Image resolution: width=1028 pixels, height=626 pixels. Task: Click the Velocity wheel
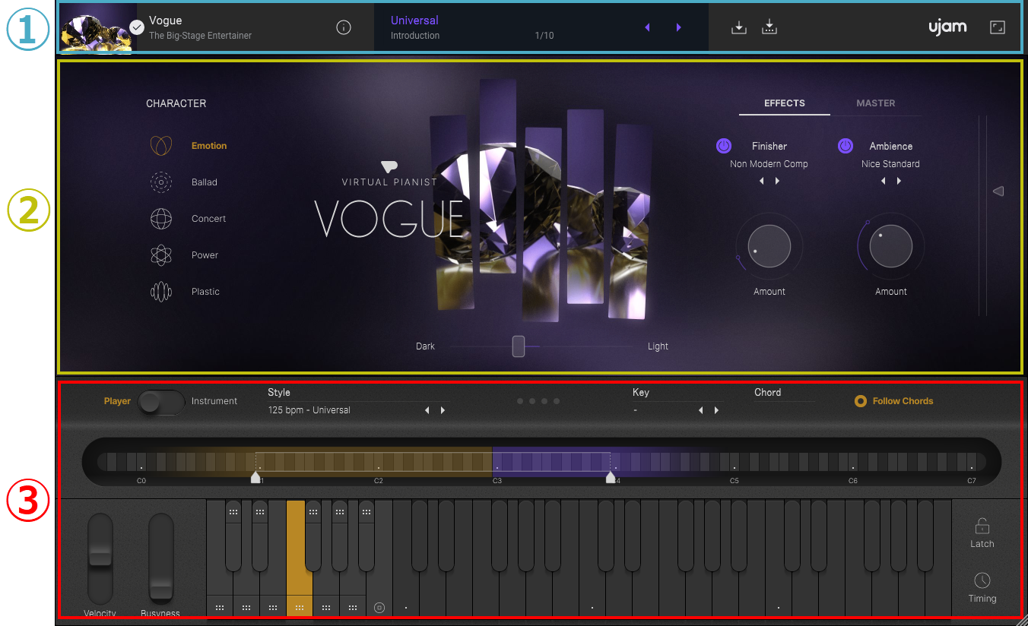[100, 558]
